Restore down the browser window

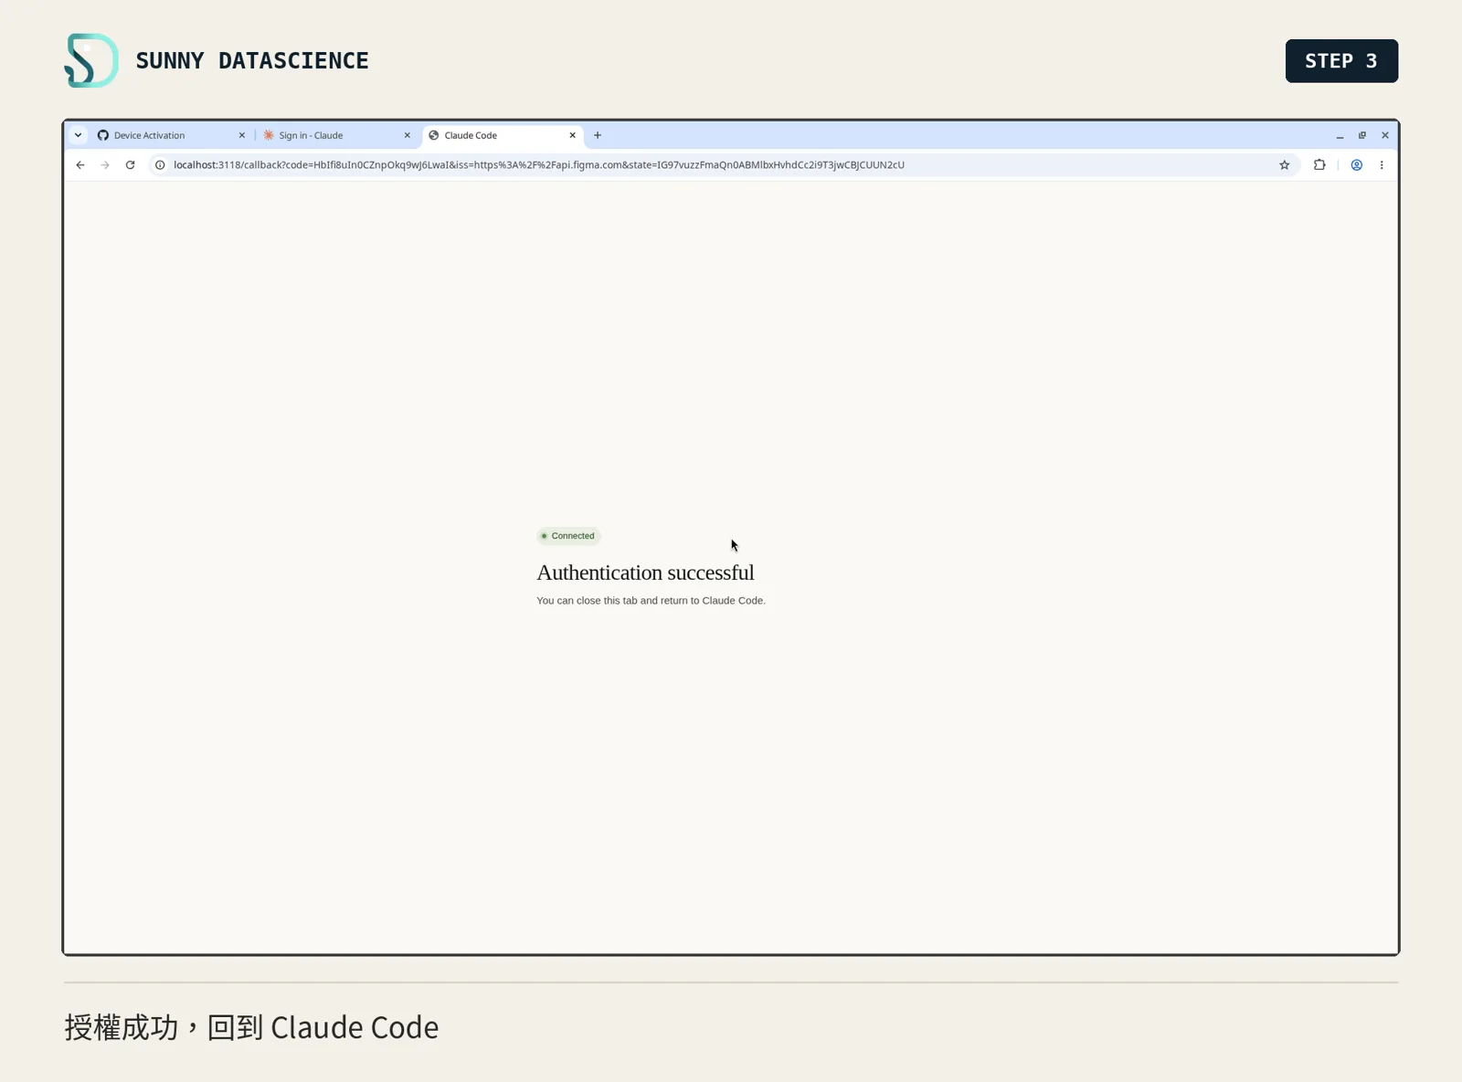tap(1362, 135)
